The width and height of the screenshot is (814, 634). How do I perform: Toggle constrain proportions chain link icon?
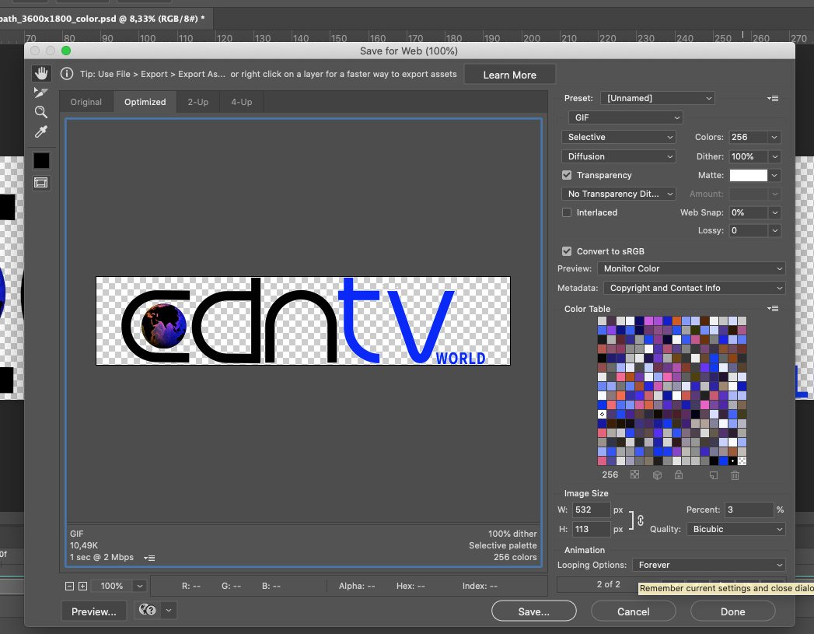click(x=641, y=520)
